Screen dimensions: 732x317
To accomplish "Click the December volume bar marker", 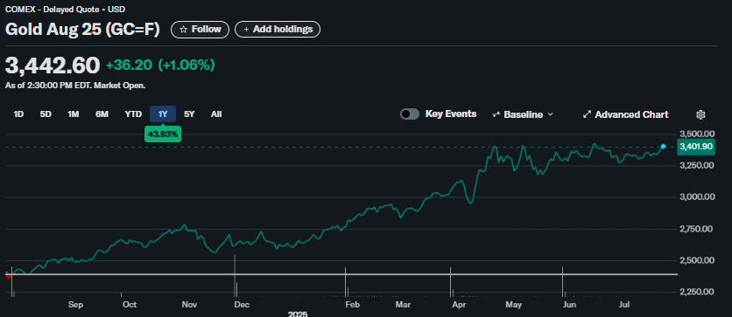I will click(x=235, y=275).
